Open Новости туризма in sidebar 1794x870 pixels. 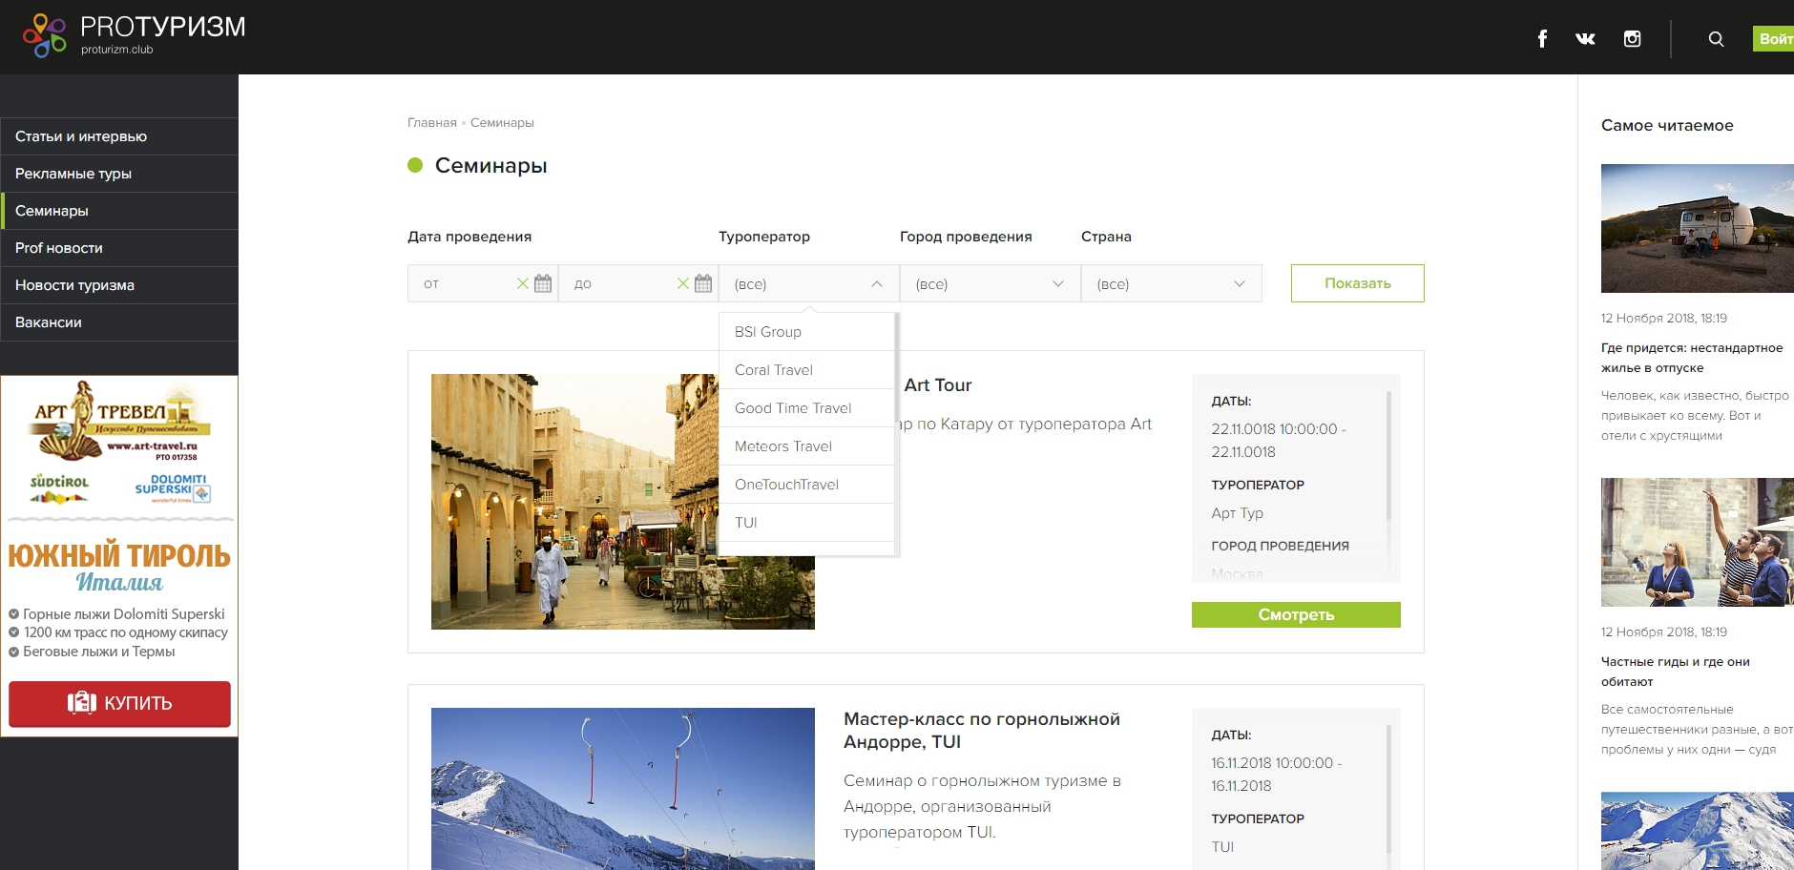(119, 285)
